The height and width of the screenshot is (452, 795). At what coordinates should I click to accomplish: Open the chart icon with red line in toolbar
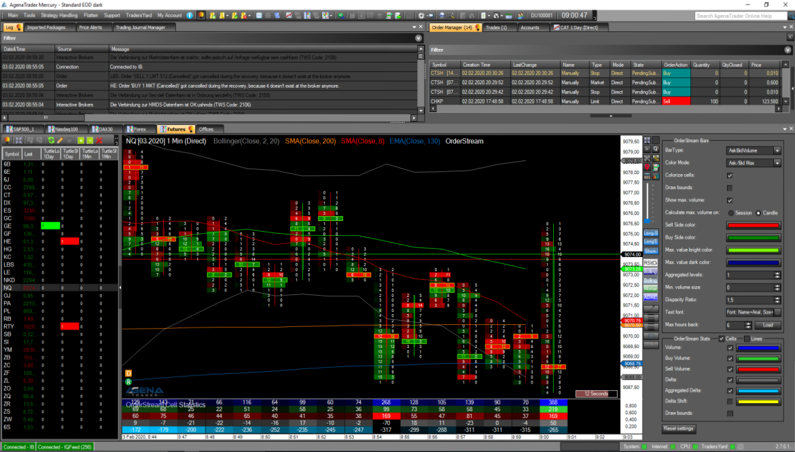pyautogui.click(x=289, y=15)
